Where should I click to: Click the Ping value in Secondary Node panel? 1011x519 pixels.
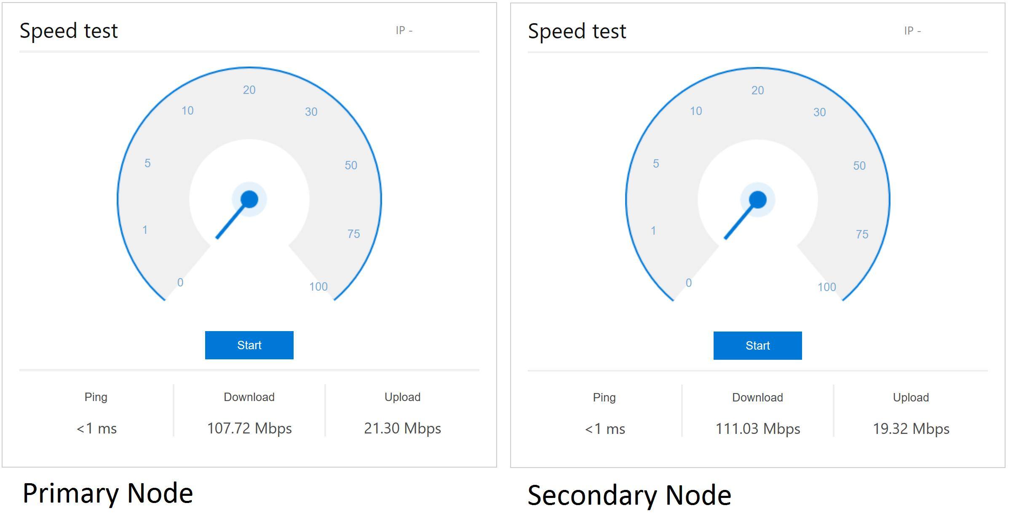(604, 429)
